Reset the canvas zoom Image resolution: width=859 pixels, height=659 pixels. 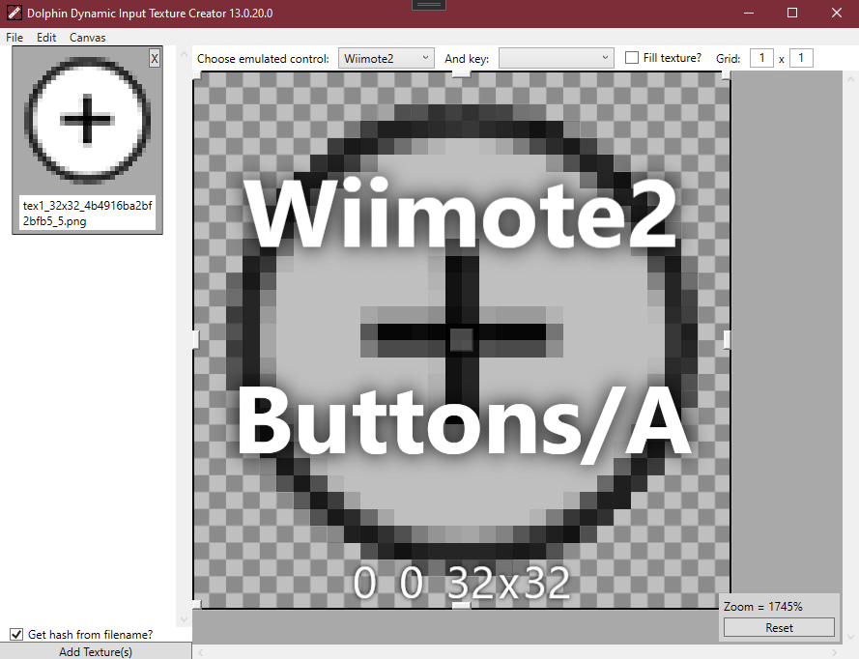point(779,627)
